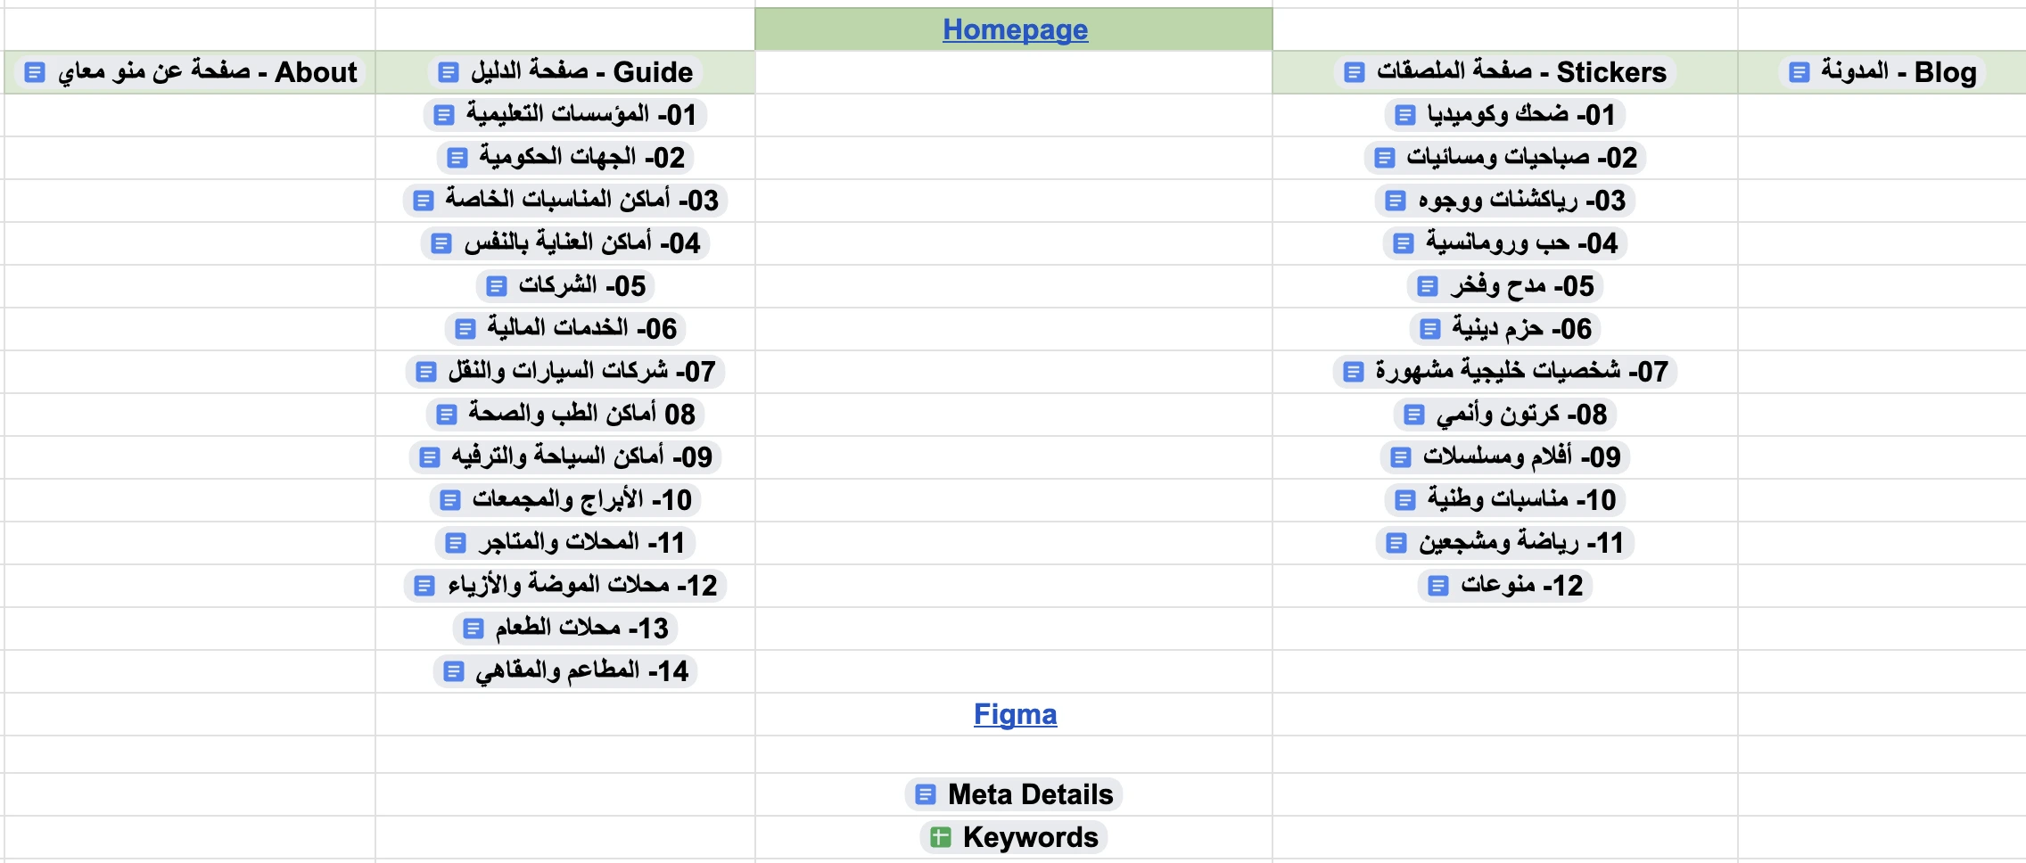This screenshot has width=2026, height=863.
Task: Open the Keywords spreadsheet chip
Action: coord(1030,837)
